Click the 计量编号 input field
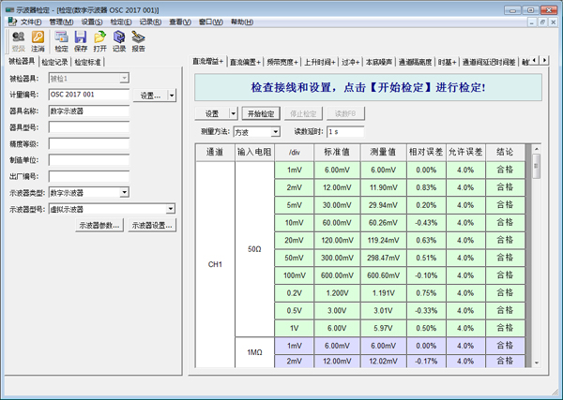The image size is (563, 400). click(88, 95)
